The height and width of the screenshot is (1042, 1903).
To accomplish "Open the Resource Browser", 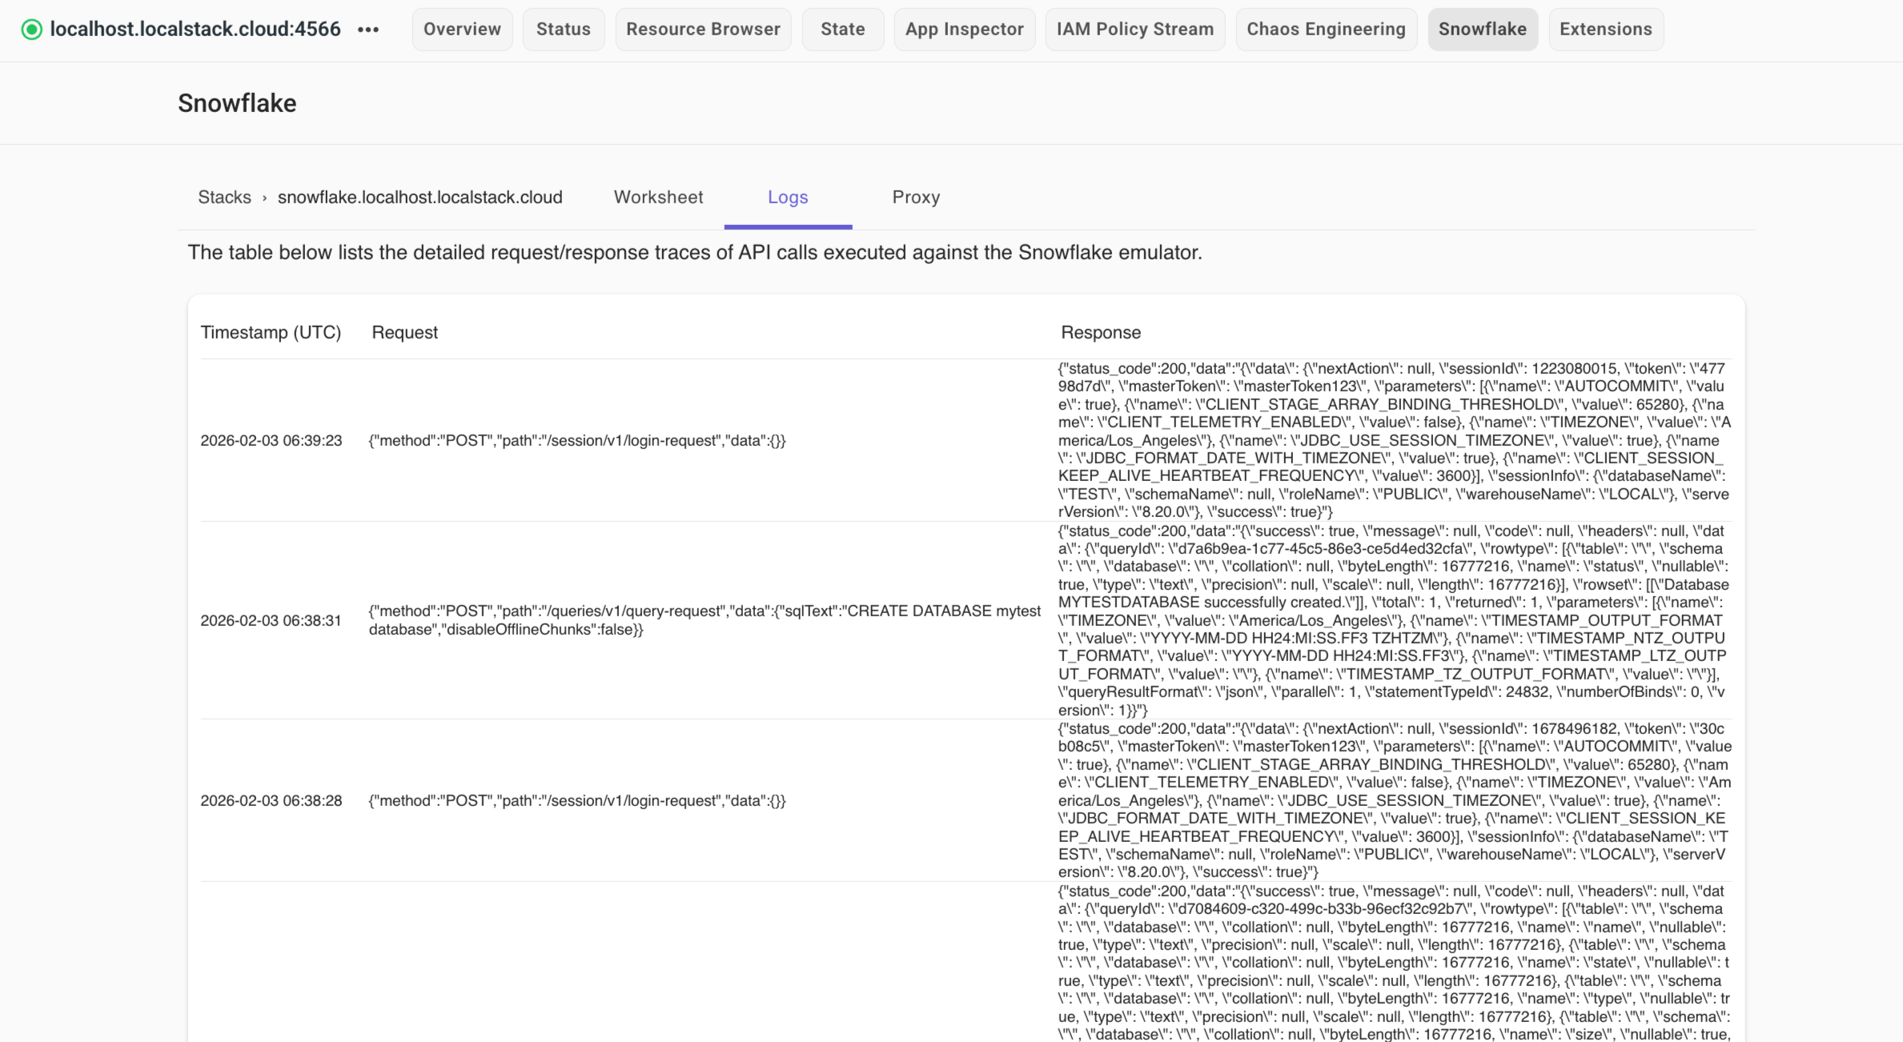I will tap(703, 29).
